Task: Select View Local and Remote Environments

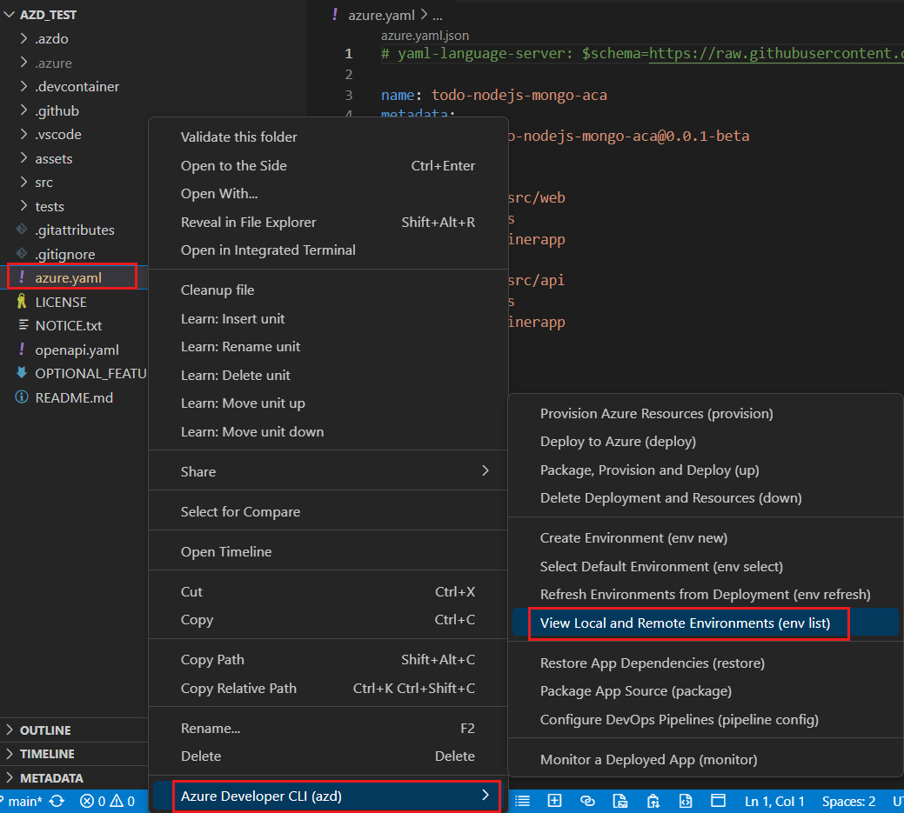Action: pos(705,623)
